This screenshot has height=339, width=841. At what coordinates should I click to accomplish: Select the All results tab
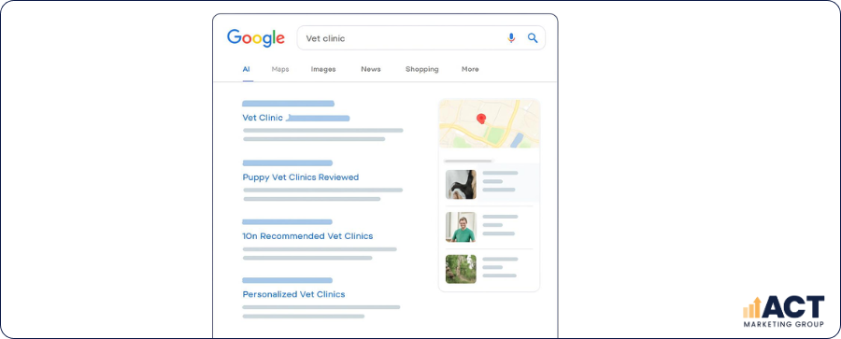(246, 69)
